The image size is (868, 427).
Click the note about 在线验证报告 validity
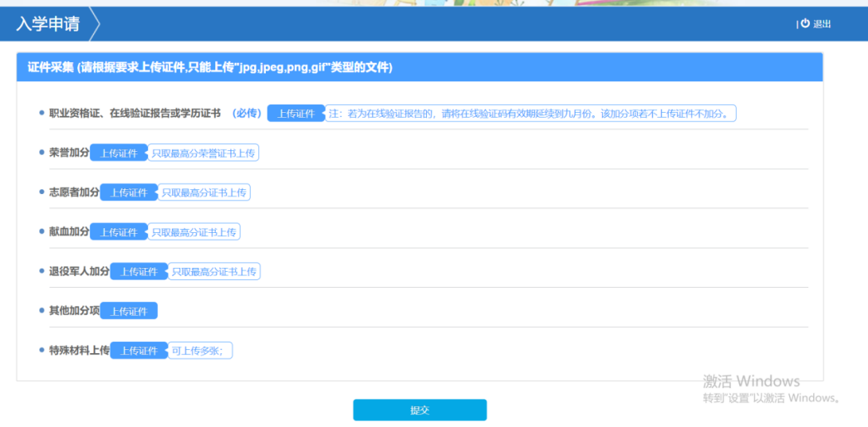tap(529, 114)
